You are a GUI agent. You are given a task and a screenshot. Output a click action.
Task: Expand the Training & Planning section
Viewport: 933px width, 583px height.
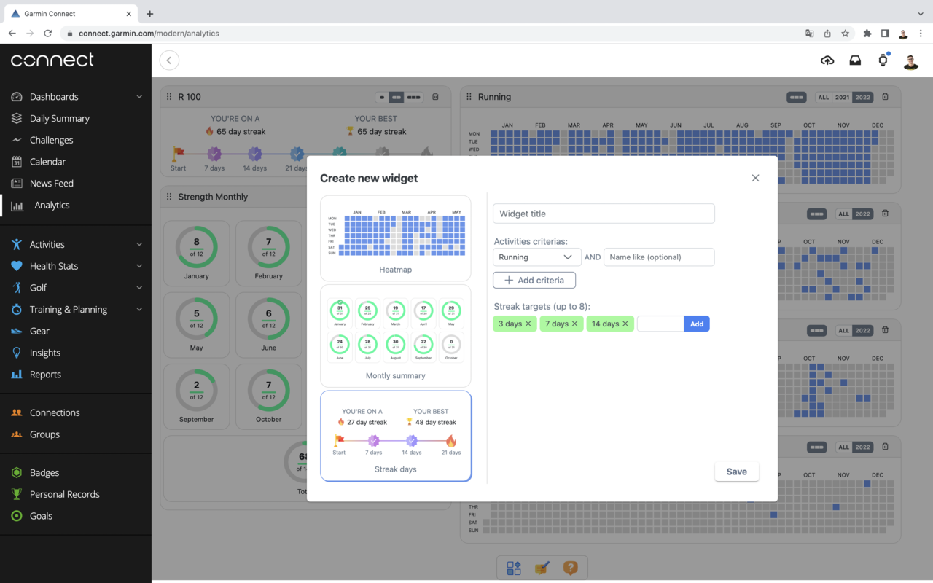(138, 310)
